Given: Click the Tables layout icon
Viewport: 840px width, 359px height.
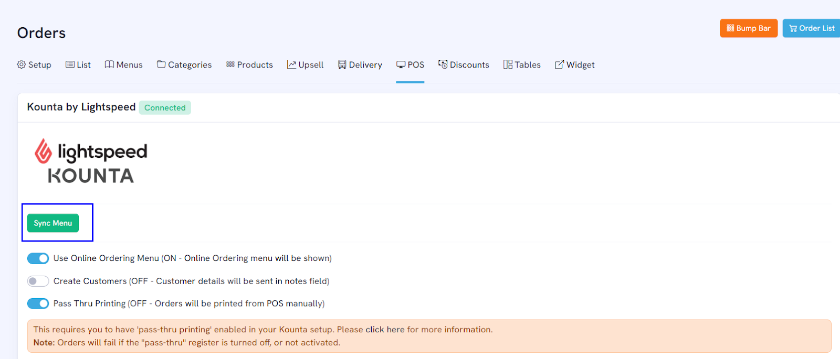Looking at the screenshot, I should click(x=508, y=64).
